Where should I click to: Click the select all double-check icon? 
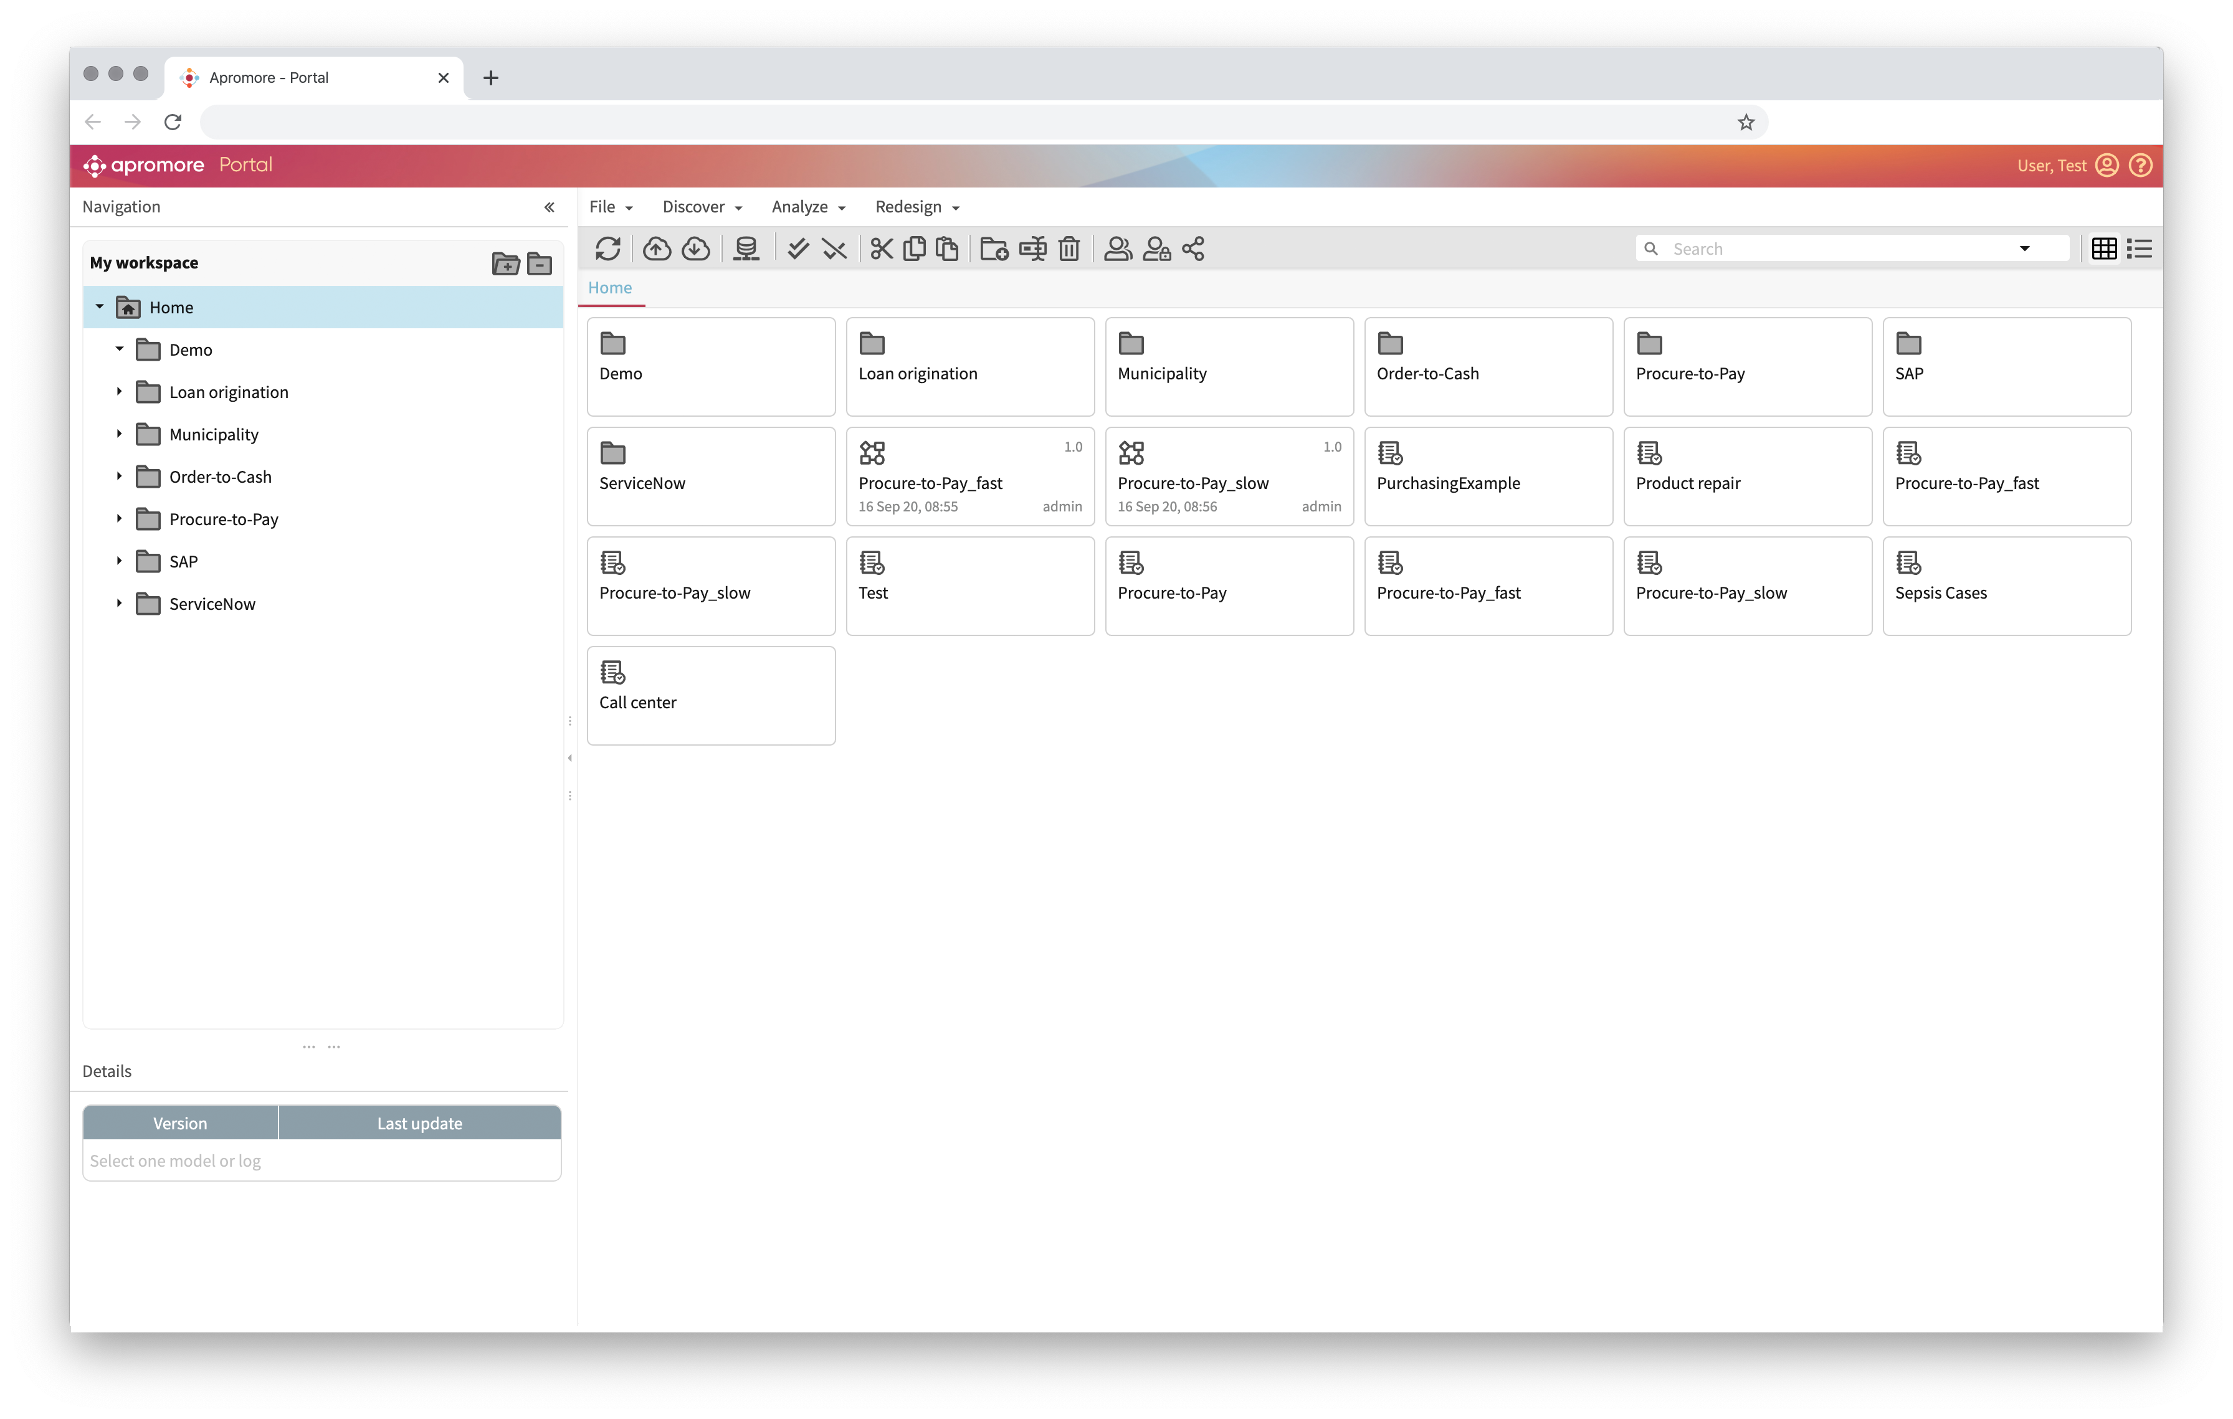click(x=797, y=249)
